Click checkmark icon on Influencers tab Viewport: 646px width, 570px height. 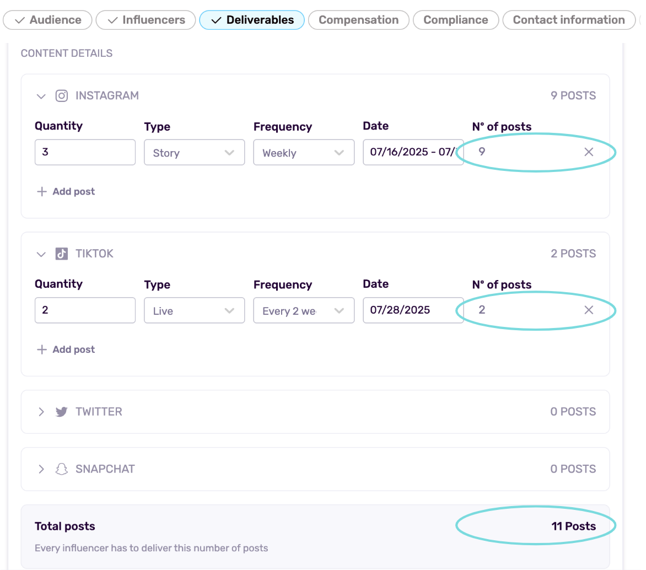click(113, 20)
